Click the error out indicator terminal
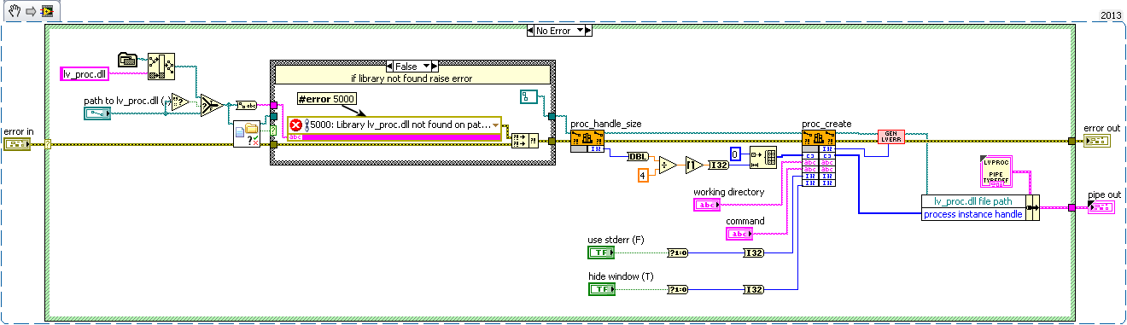The width and height of the screenshot is (1127, 325). point(1097,141)
